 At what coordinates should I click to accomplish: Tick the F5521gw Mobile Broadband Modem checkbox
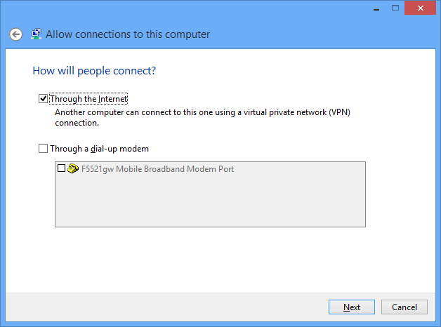point(61,168)
